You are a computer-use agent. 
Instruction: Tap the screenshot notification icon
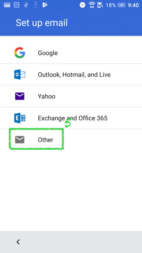click(7, 5)
